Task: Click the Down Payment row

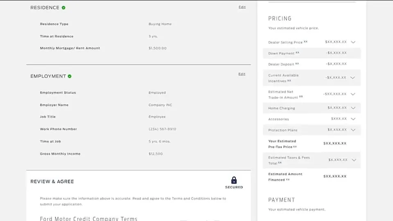Action: [x=312, y=53]
